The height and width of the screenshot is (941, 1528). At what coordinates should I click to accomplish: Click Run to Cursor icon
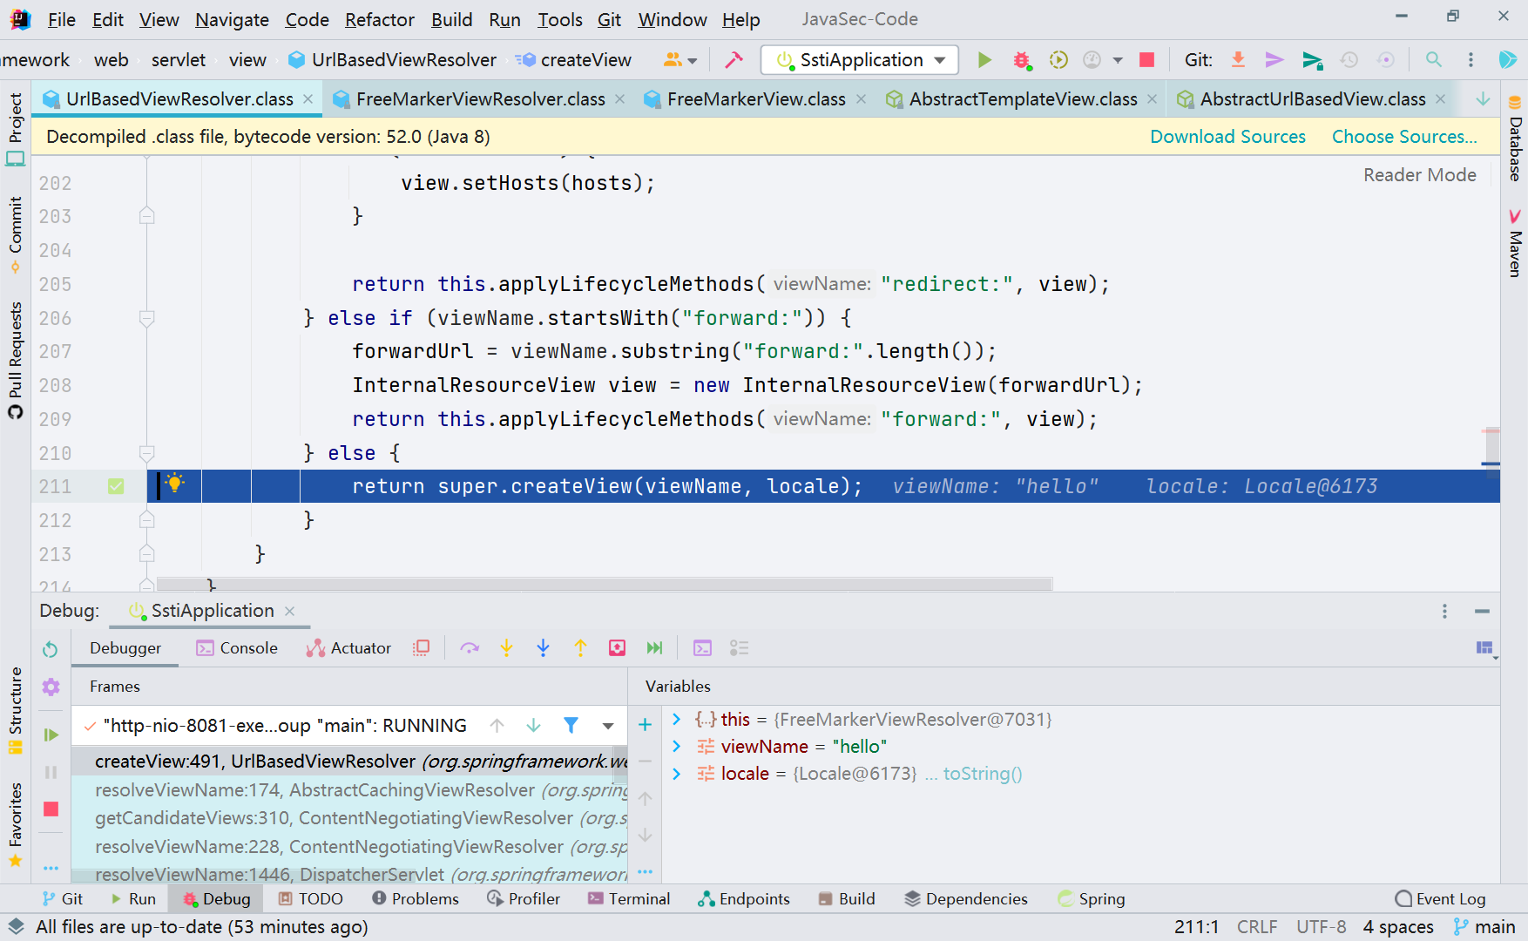point(654,648)
